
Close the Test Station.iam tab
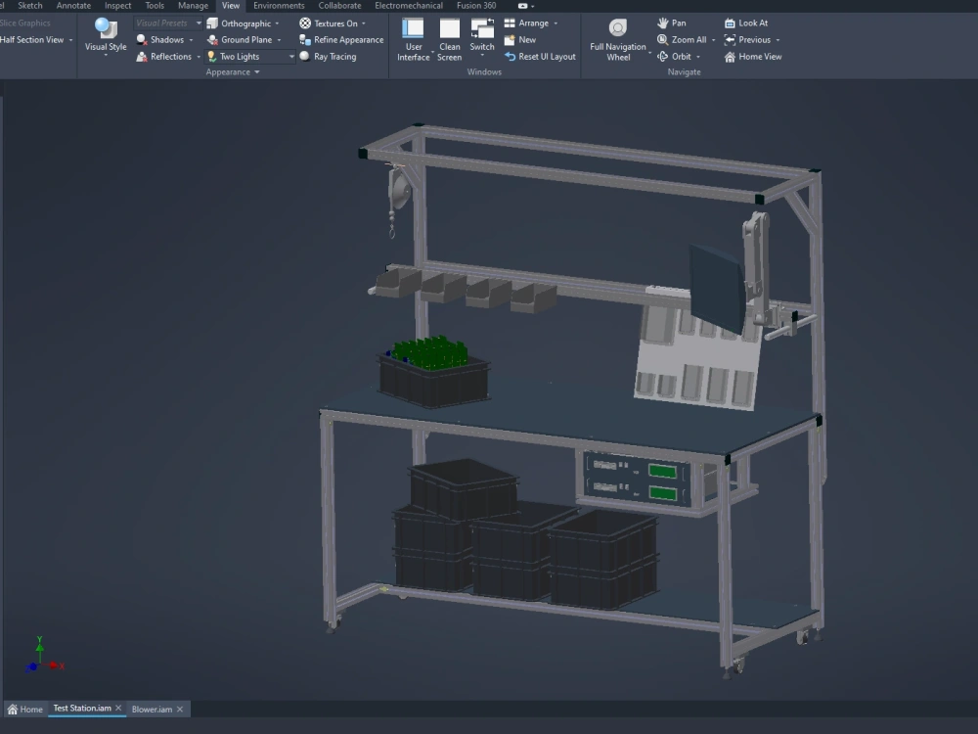point(118,709)
